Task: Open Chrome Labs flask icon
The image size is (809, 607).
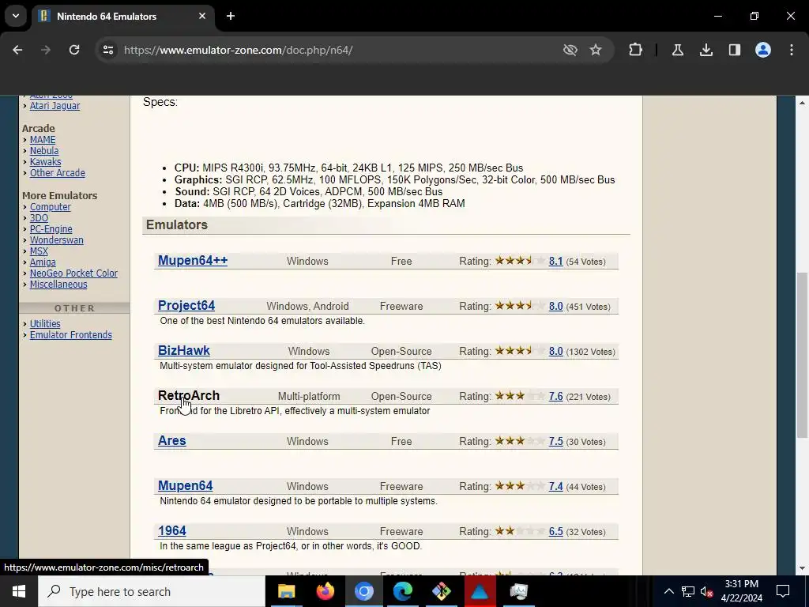Action: tap(677, 50)
